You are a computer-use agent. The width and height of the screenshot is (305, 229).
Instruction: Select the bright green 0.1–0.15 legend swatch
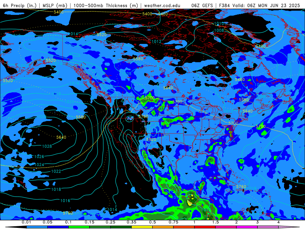click(x=79, y=227)
